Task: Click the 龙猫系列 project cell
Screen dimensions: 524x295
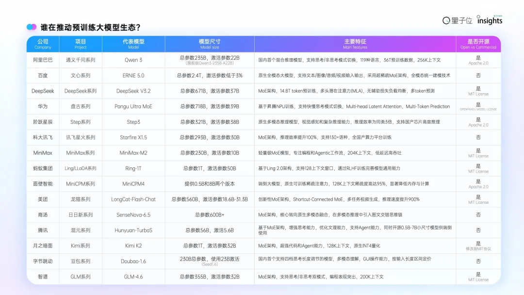Action: click(81, 199)
